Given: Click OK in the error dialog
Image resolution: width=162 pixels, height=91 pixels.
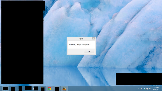Looking at the screenshot, I should click(89, 52).
